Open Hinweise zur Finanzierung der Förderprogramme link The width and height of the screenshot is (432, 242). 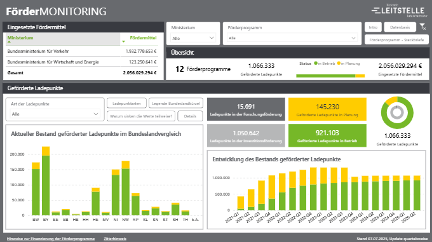51,239
